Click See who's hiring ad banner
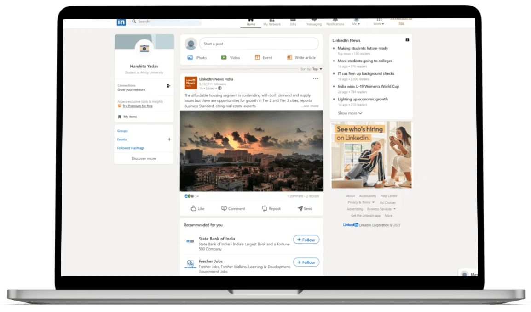 pos(371,155)
